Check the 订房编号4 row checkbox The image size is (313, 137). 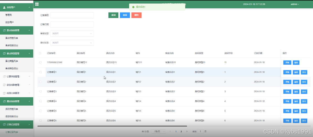41,101
